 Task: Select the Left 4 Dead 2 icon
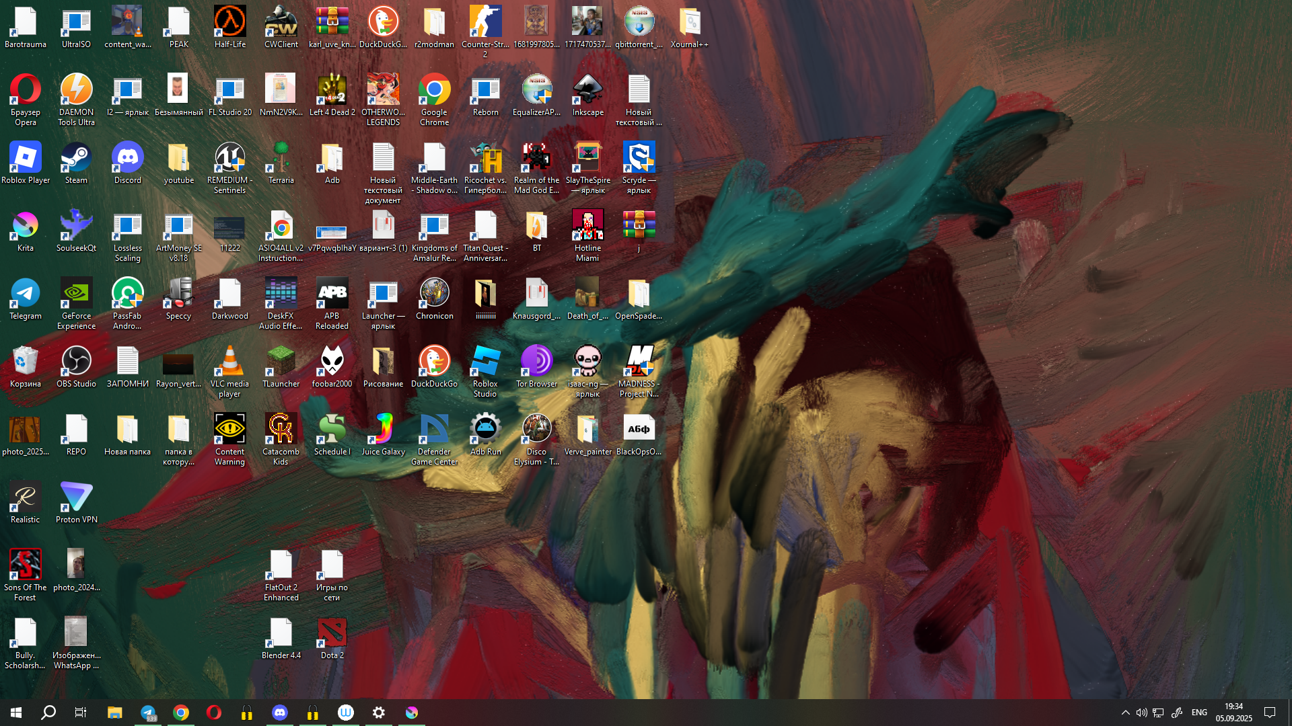pyautogui.click(x=332, y=95)
